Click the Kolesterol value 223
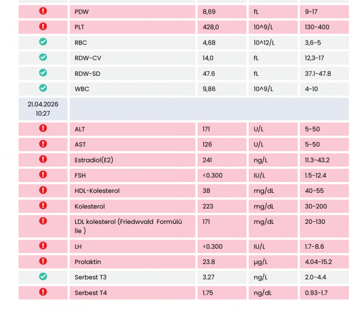 tap(208, 207)
